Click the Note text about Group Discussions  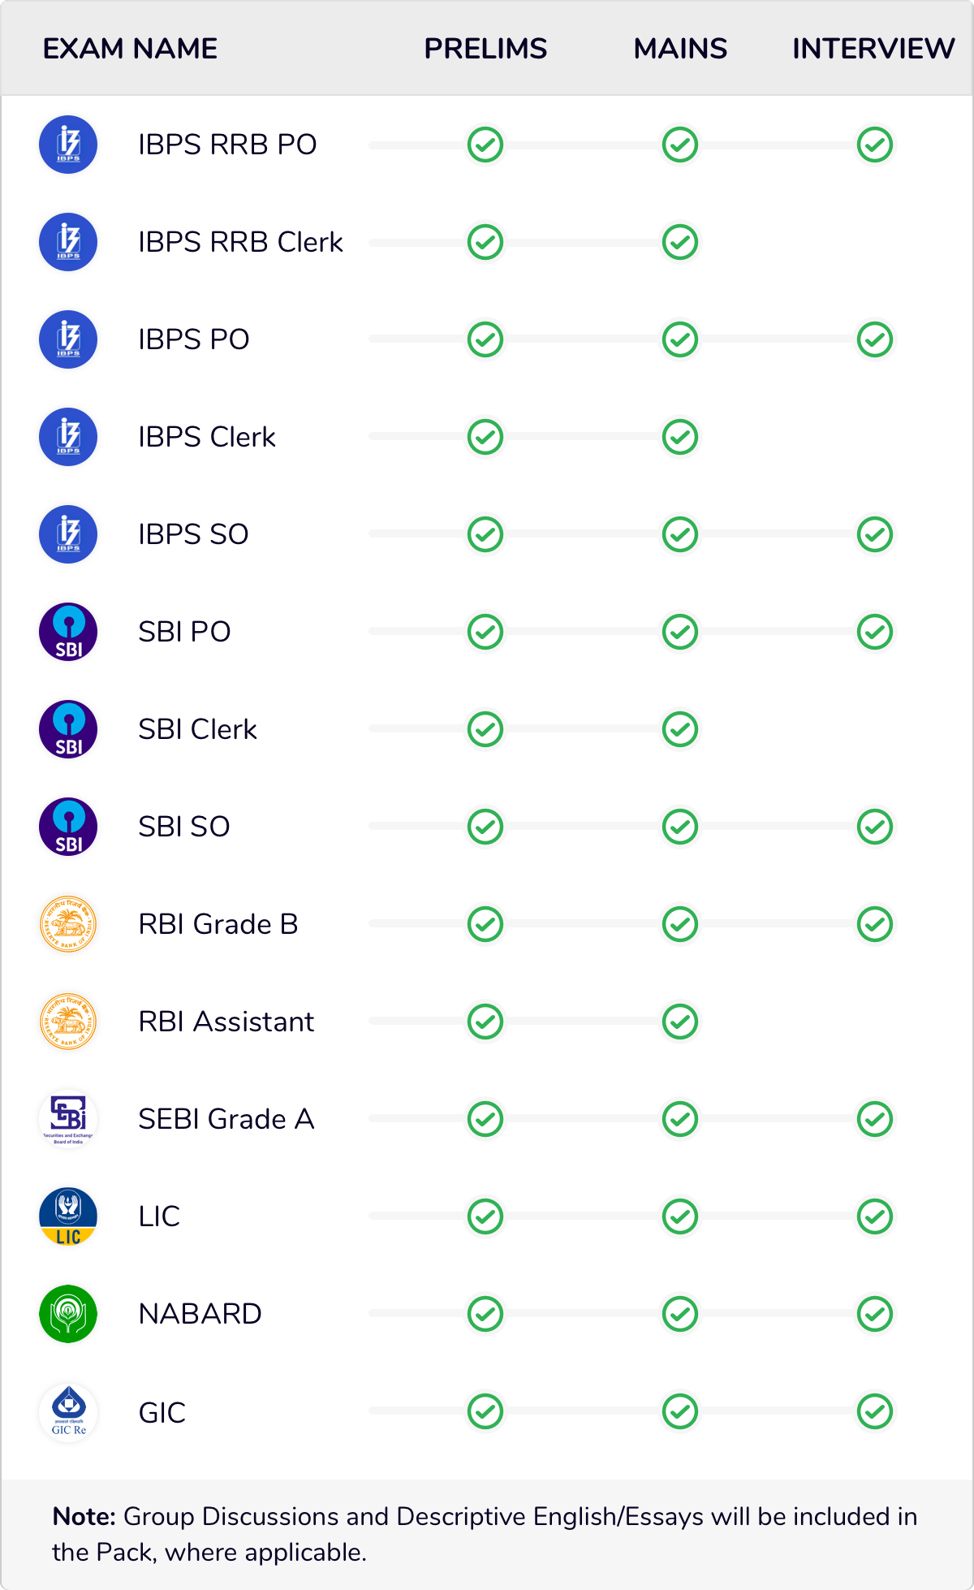(x=485, y=1534)
